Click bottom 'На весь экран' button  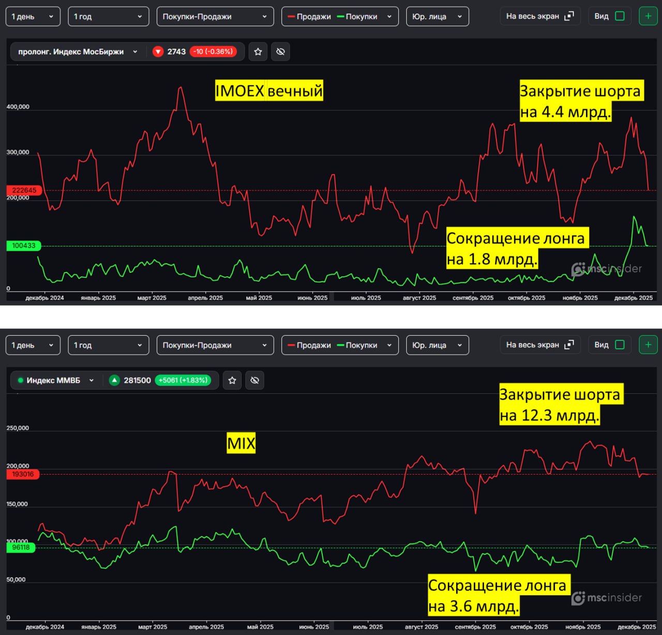click(x=539, y=345)
